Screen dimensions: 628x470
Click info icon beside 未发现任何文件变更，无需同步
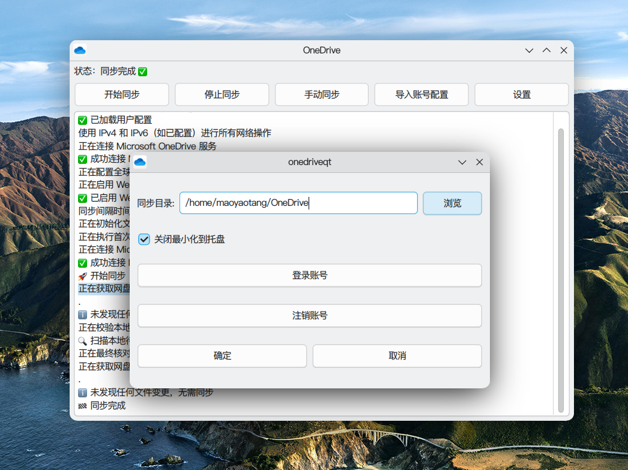click(82, 393)
